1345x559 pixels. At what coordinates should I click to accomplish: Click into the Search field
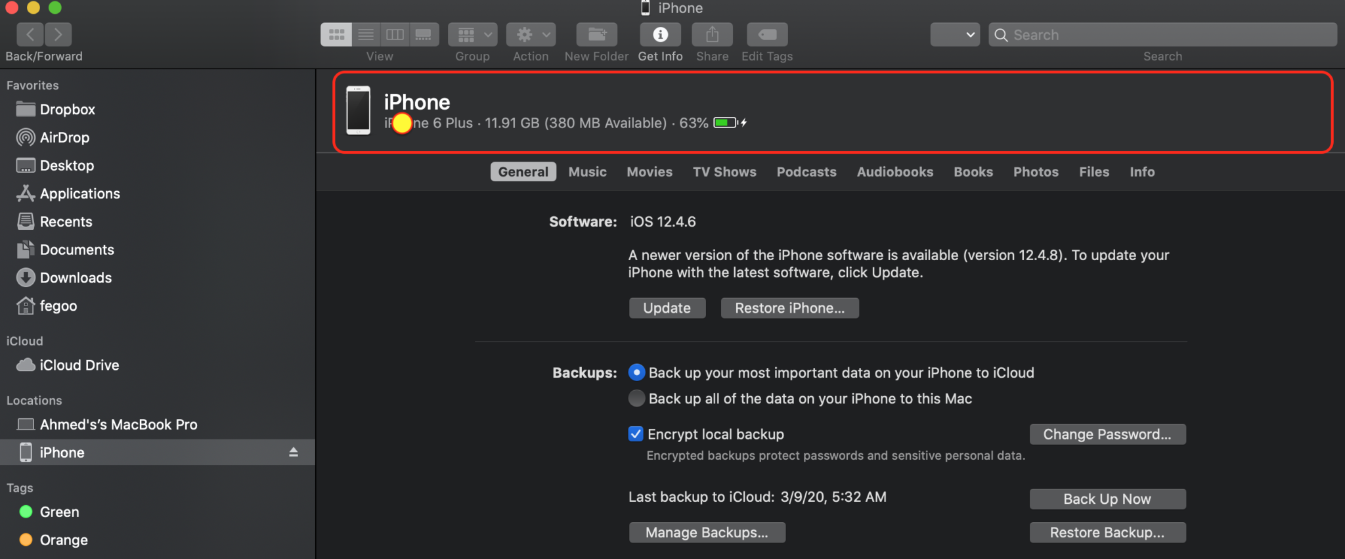pyautogui.click(x=1162, y=35)
